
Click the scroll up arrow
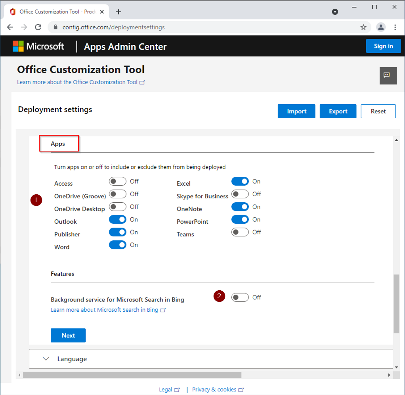tap(396, 140)
